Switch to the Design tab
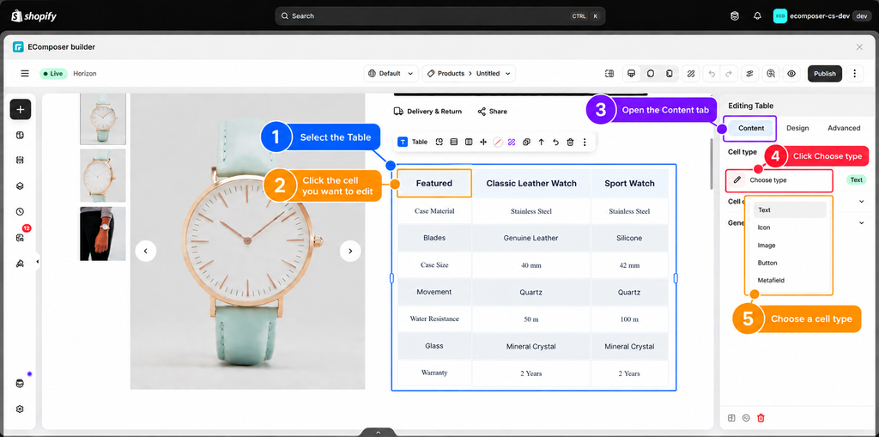 coord(797,128)
